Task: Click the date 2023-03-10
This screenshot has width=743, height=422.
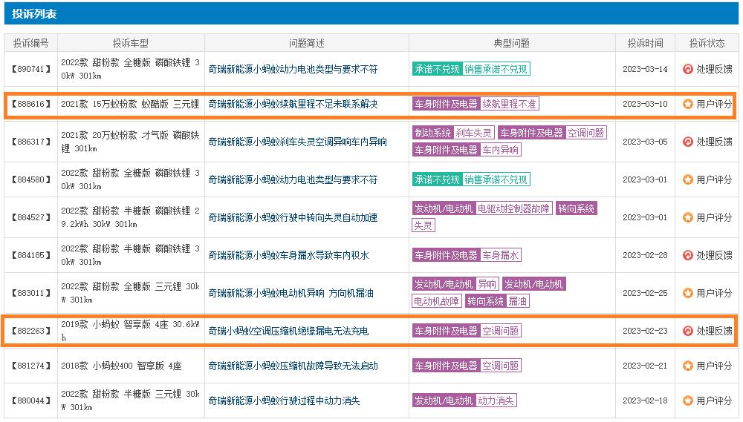Action: [x=645, y=104]
